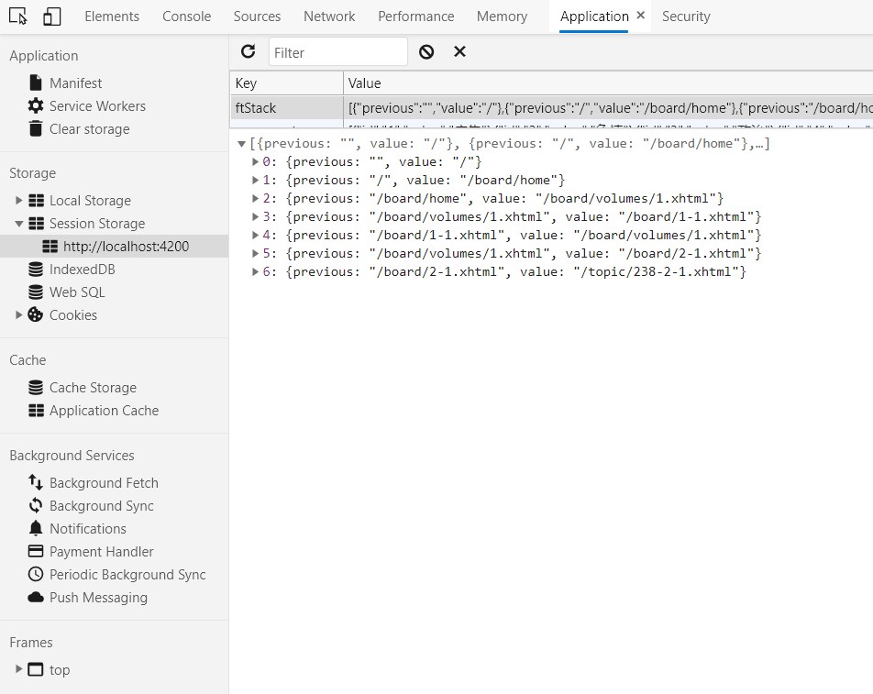Viewport: 873px width, 694px height.
Task: Open Notifications service
Action: click(x=87, y=528)
